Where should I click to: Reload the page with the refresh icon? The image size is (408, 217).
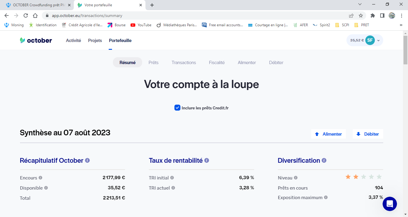[26, 15]
